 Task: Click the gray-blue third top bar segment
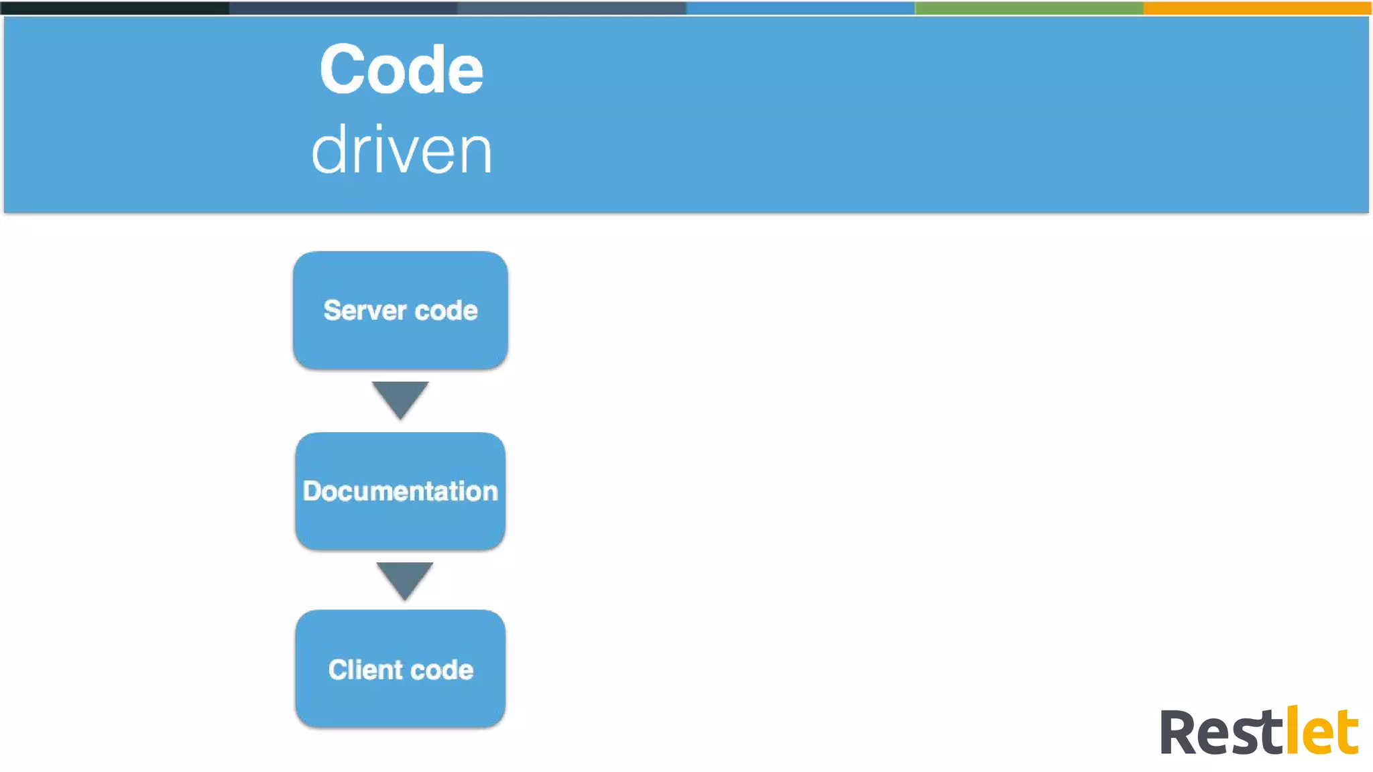coord(571,8)
